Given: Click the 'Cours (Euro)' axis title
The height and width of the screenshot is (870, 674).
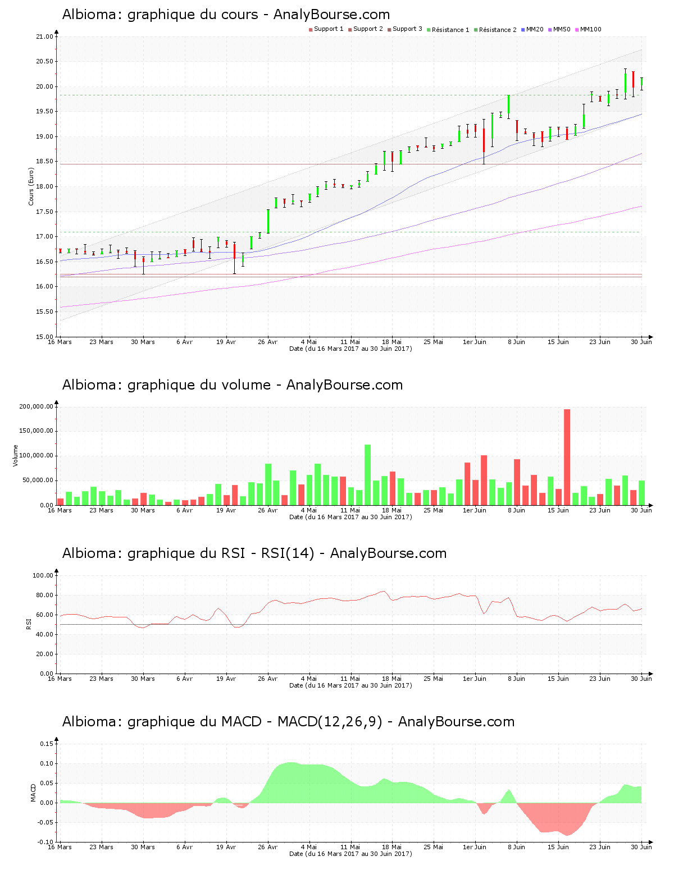Looking at the screenshot, I should point(31,187).
